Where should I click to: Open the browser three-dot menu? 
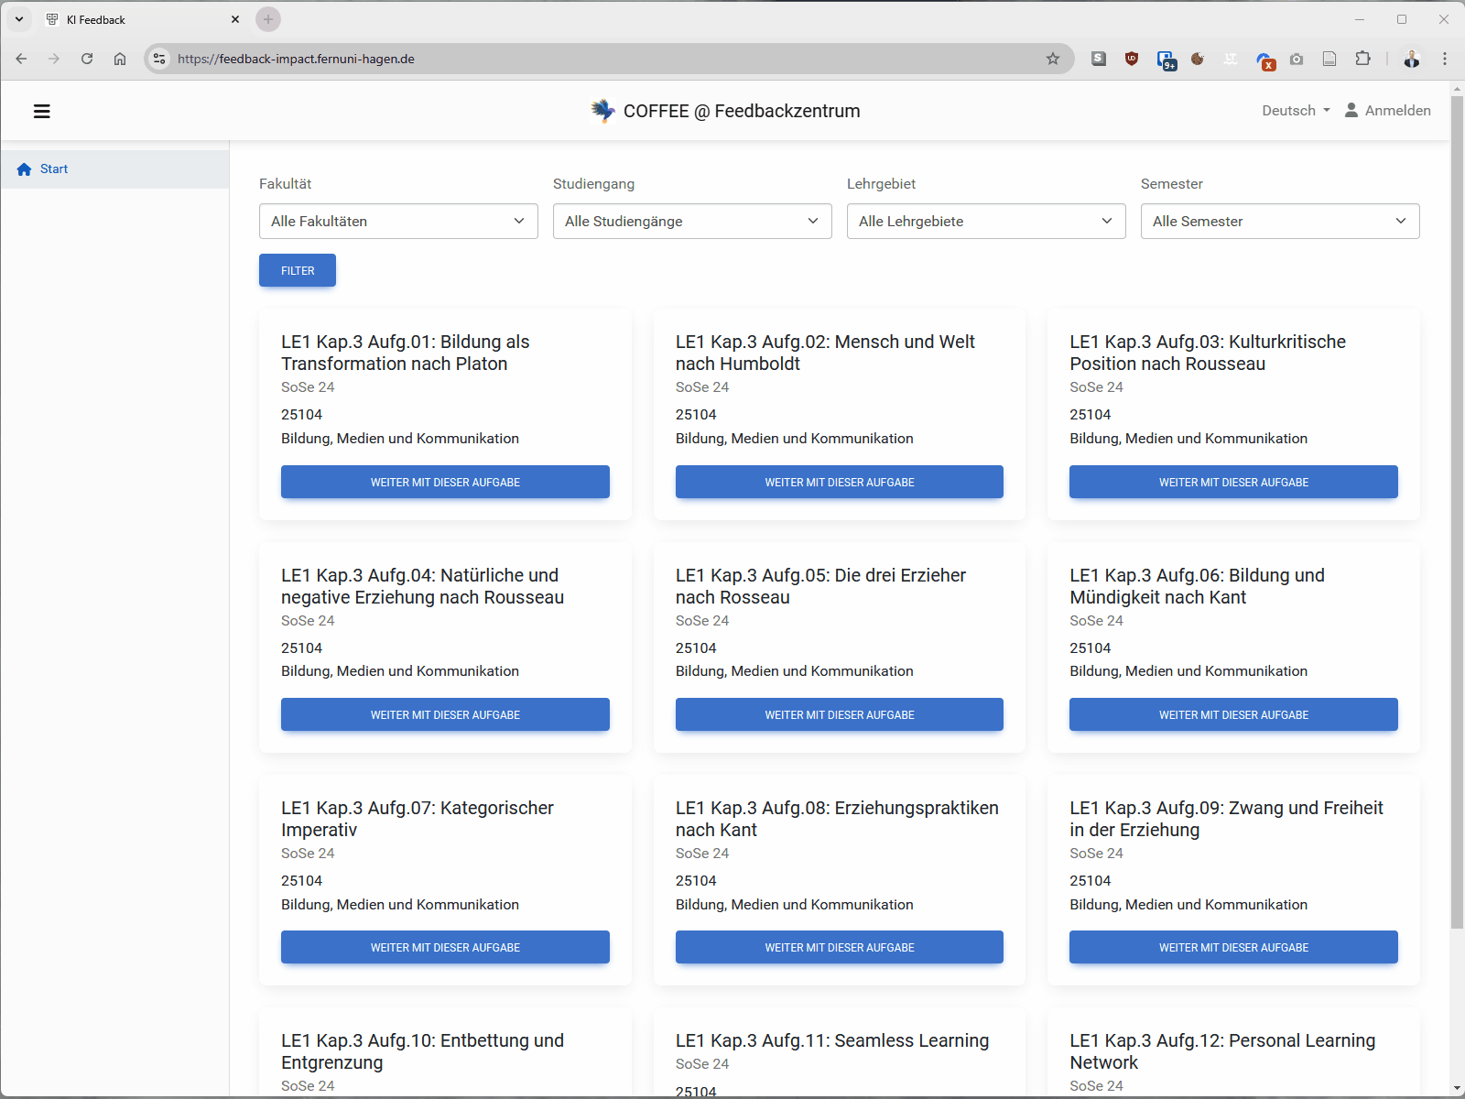pyautogui.click(x=1444, y=59)
